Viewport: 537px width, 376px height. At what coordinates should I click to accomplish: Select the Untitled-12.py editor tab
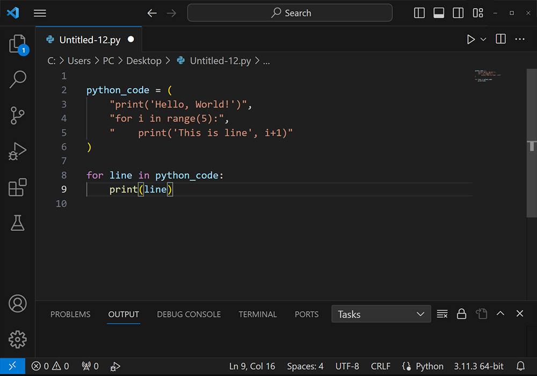(x=89, y=40)
